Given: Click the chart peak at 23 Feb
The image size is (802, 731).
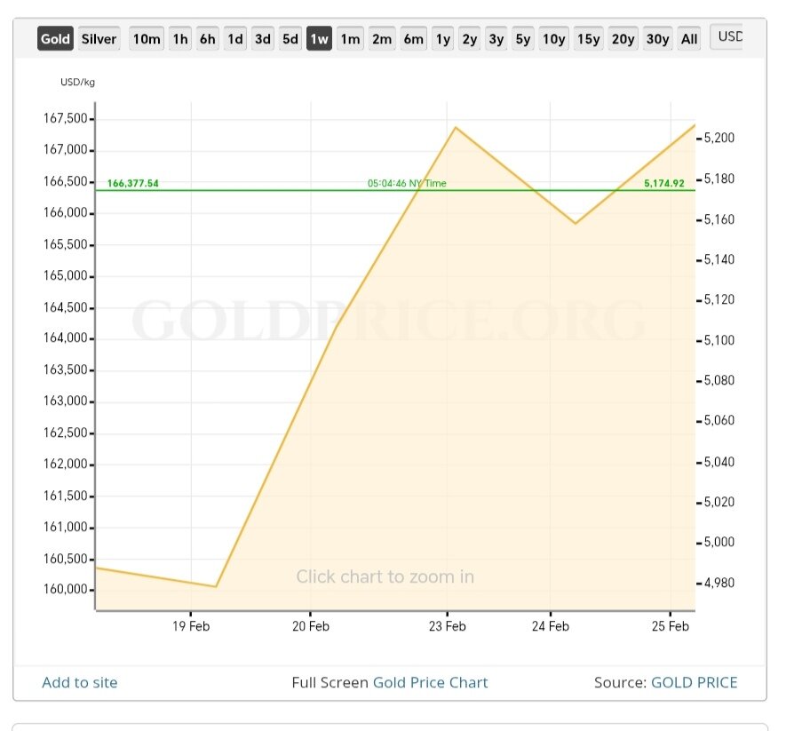Looking at the screenshot, I should [x=456, y=128].
